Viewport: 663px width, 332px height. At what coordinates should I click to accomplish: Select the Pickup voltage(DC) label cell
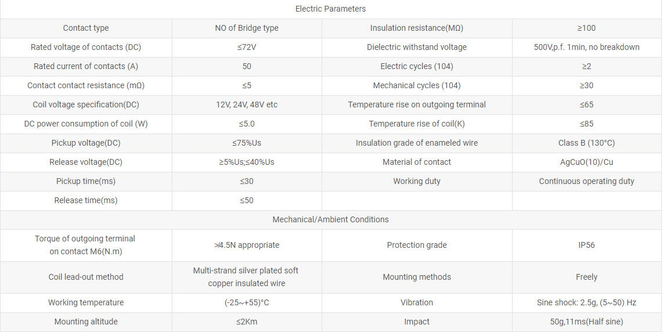[x=86, y=143]
